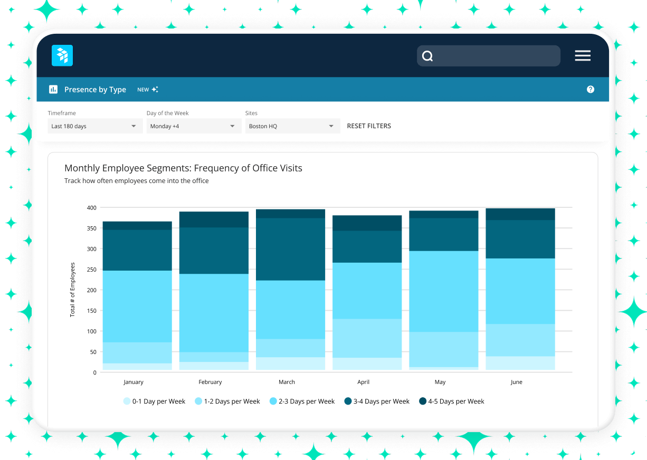Open the hamburger menu icon
This screenshot has width=647, height=460.
(x=583, y=55)
